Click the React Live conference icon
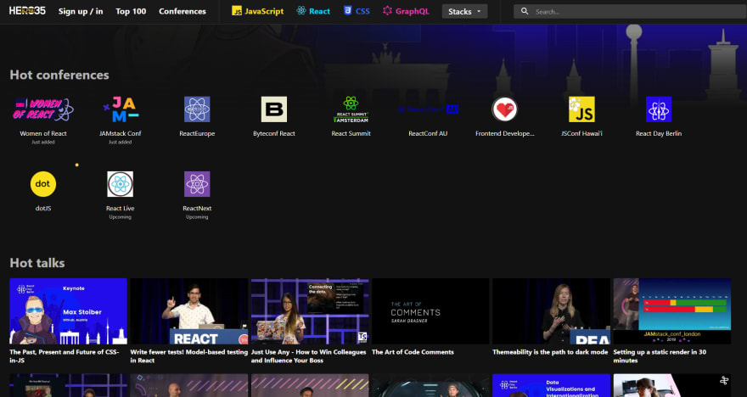Image resolution: width=747 pixels, height=397 pixels. 120,184
